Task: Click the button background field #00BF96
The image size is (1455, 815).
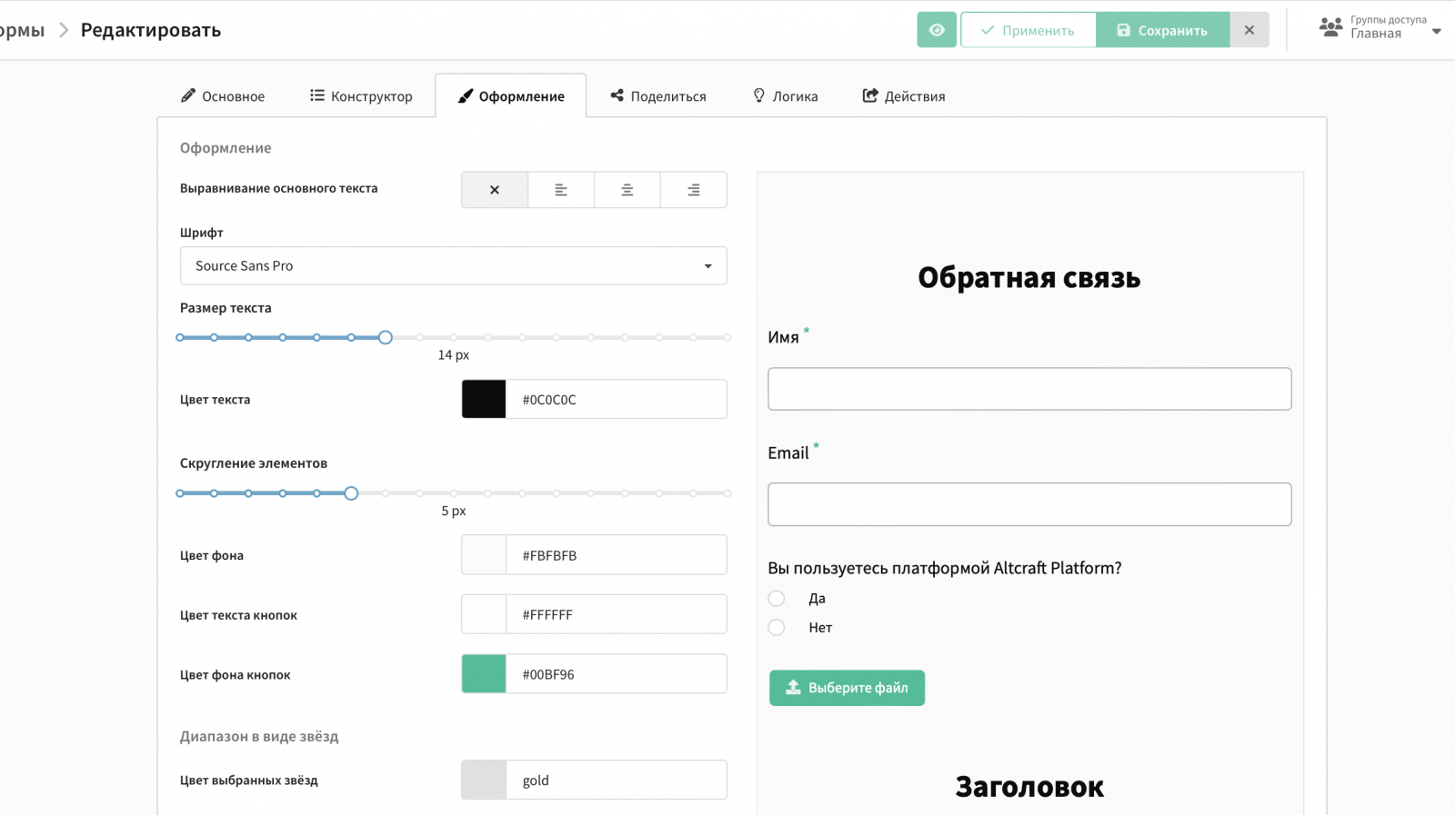Action: pos(617,675)
